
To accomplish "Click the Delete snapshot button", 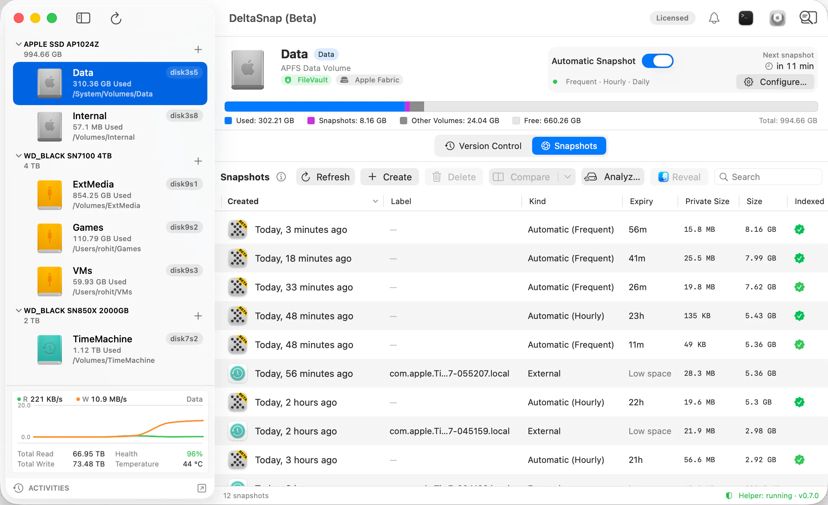I will pyautogui.click(x=454, y=177).
